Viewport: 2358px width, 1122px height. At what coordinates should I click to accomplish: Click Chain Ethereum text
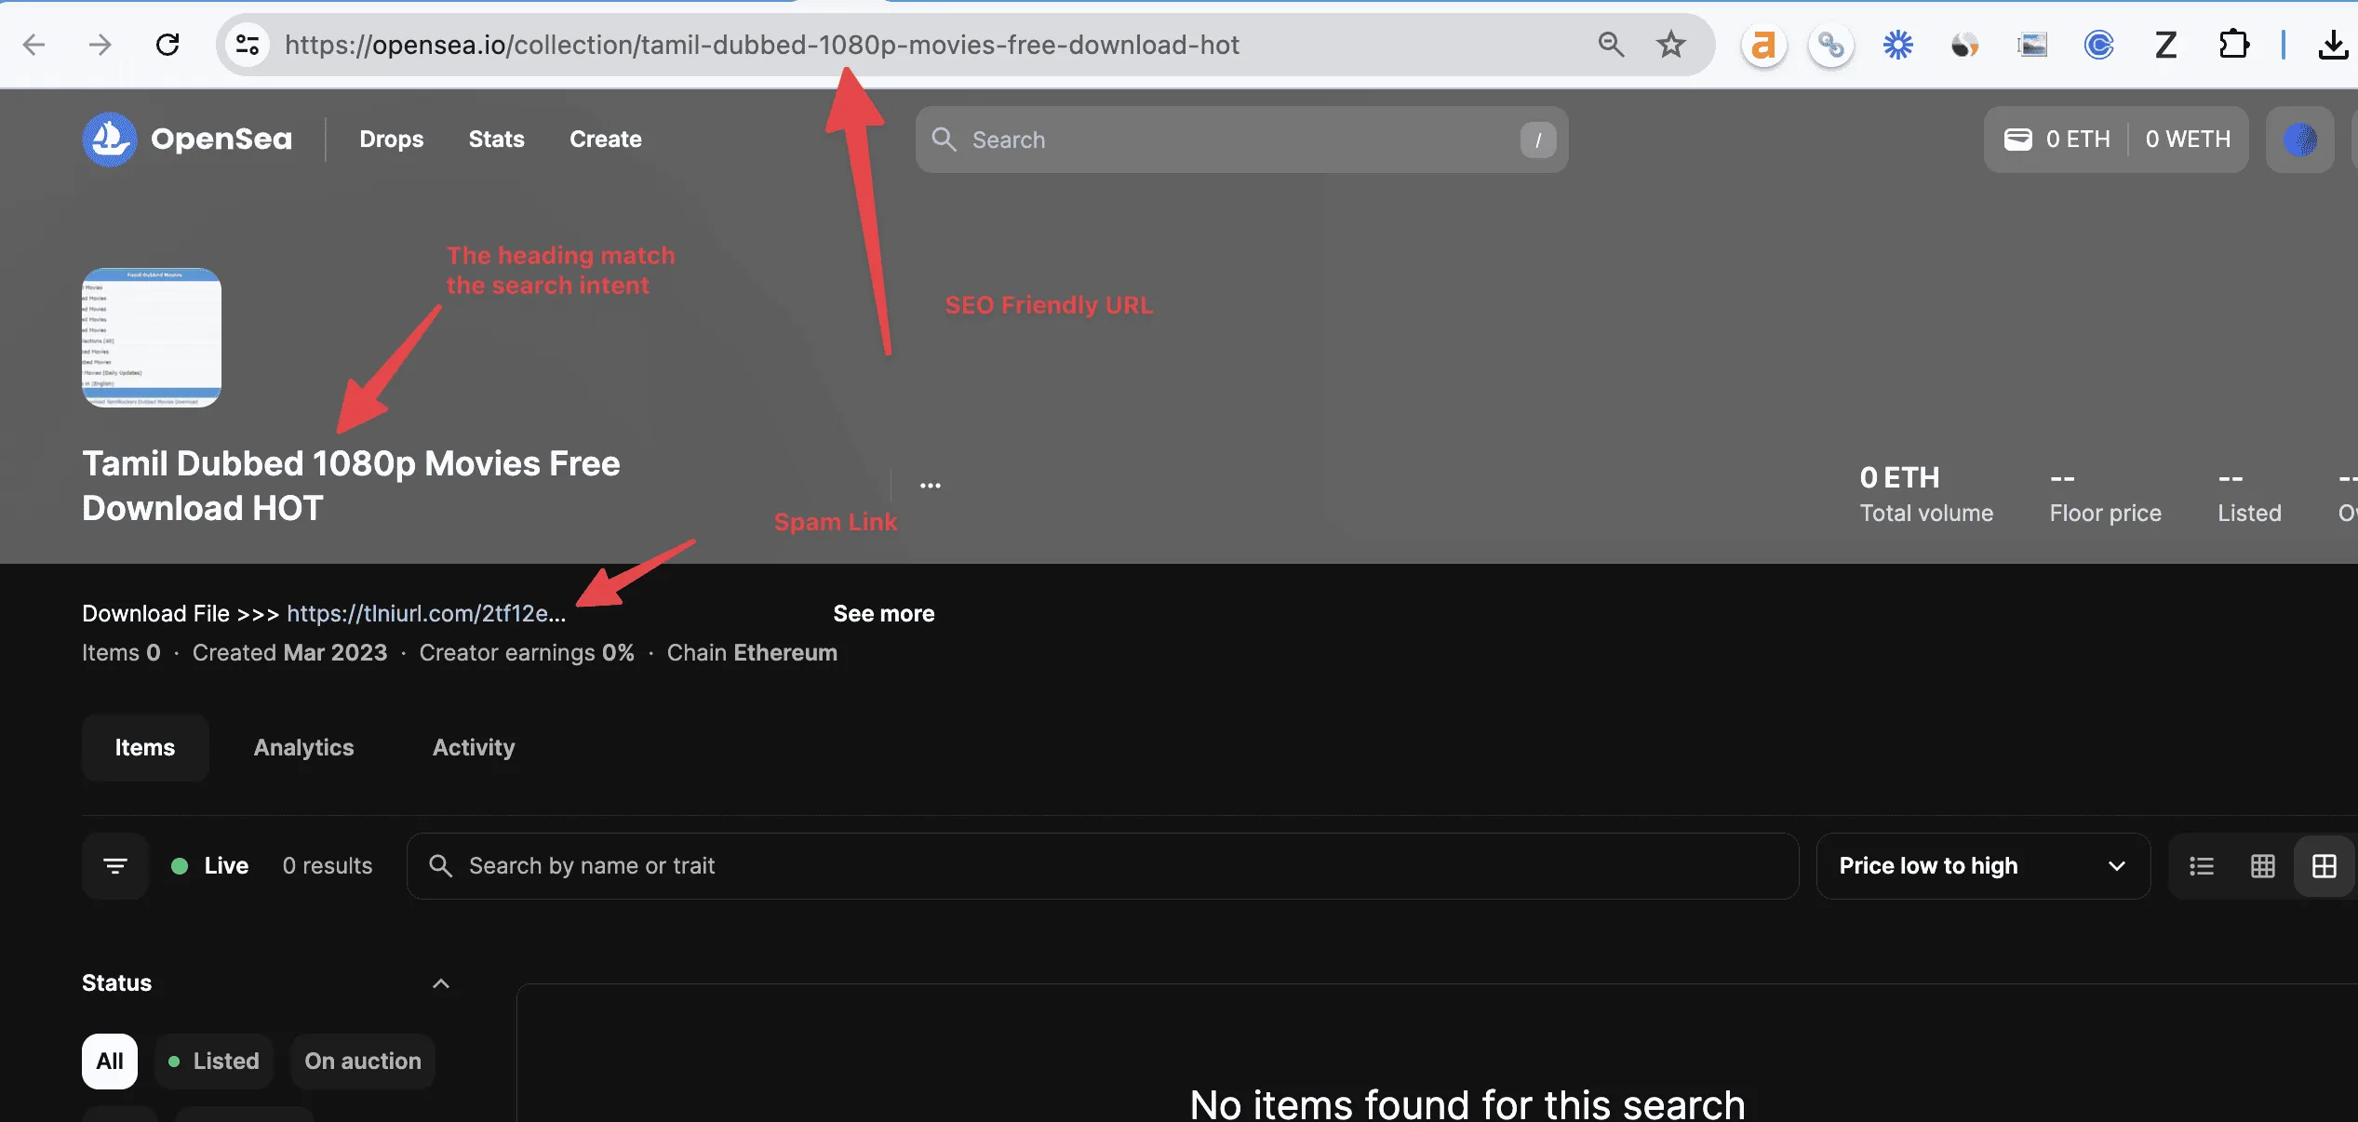(x=752, y=653)
